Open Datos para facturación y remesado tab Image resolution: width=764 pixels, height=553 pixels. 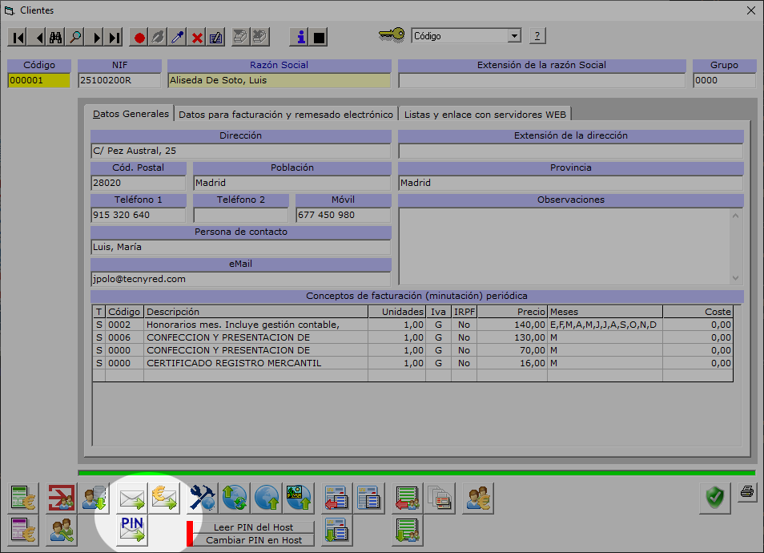coord(286,115)
